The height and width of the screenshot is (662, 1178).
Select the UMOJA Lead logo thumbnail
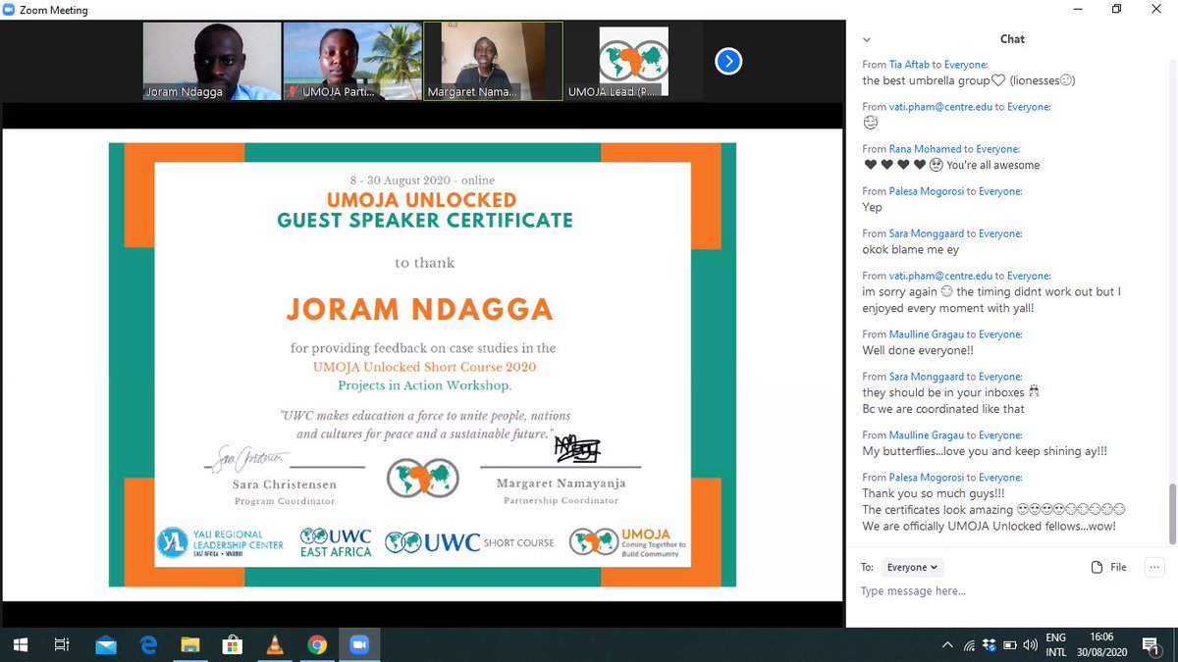634,61
